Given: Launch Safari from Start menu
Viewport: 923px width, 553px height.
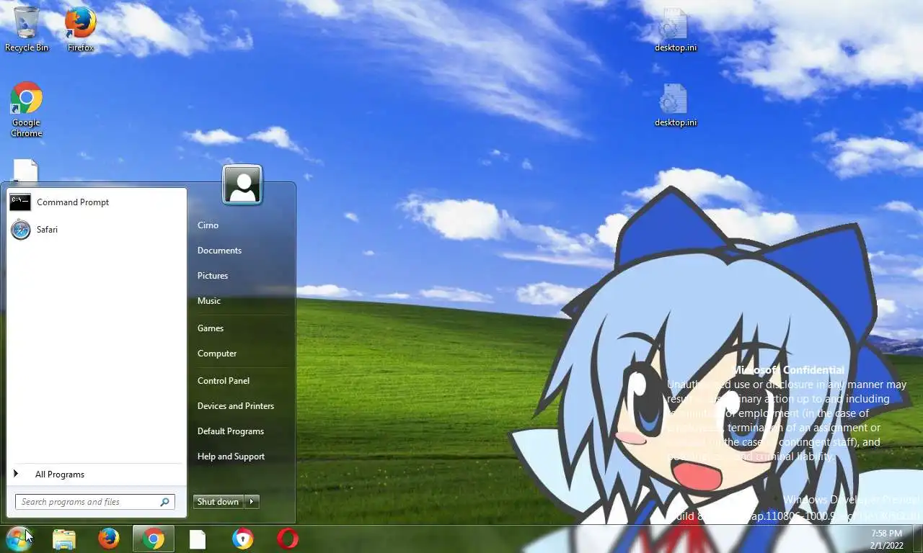Looking at the screenshot, I should click(x=97, y=230).
